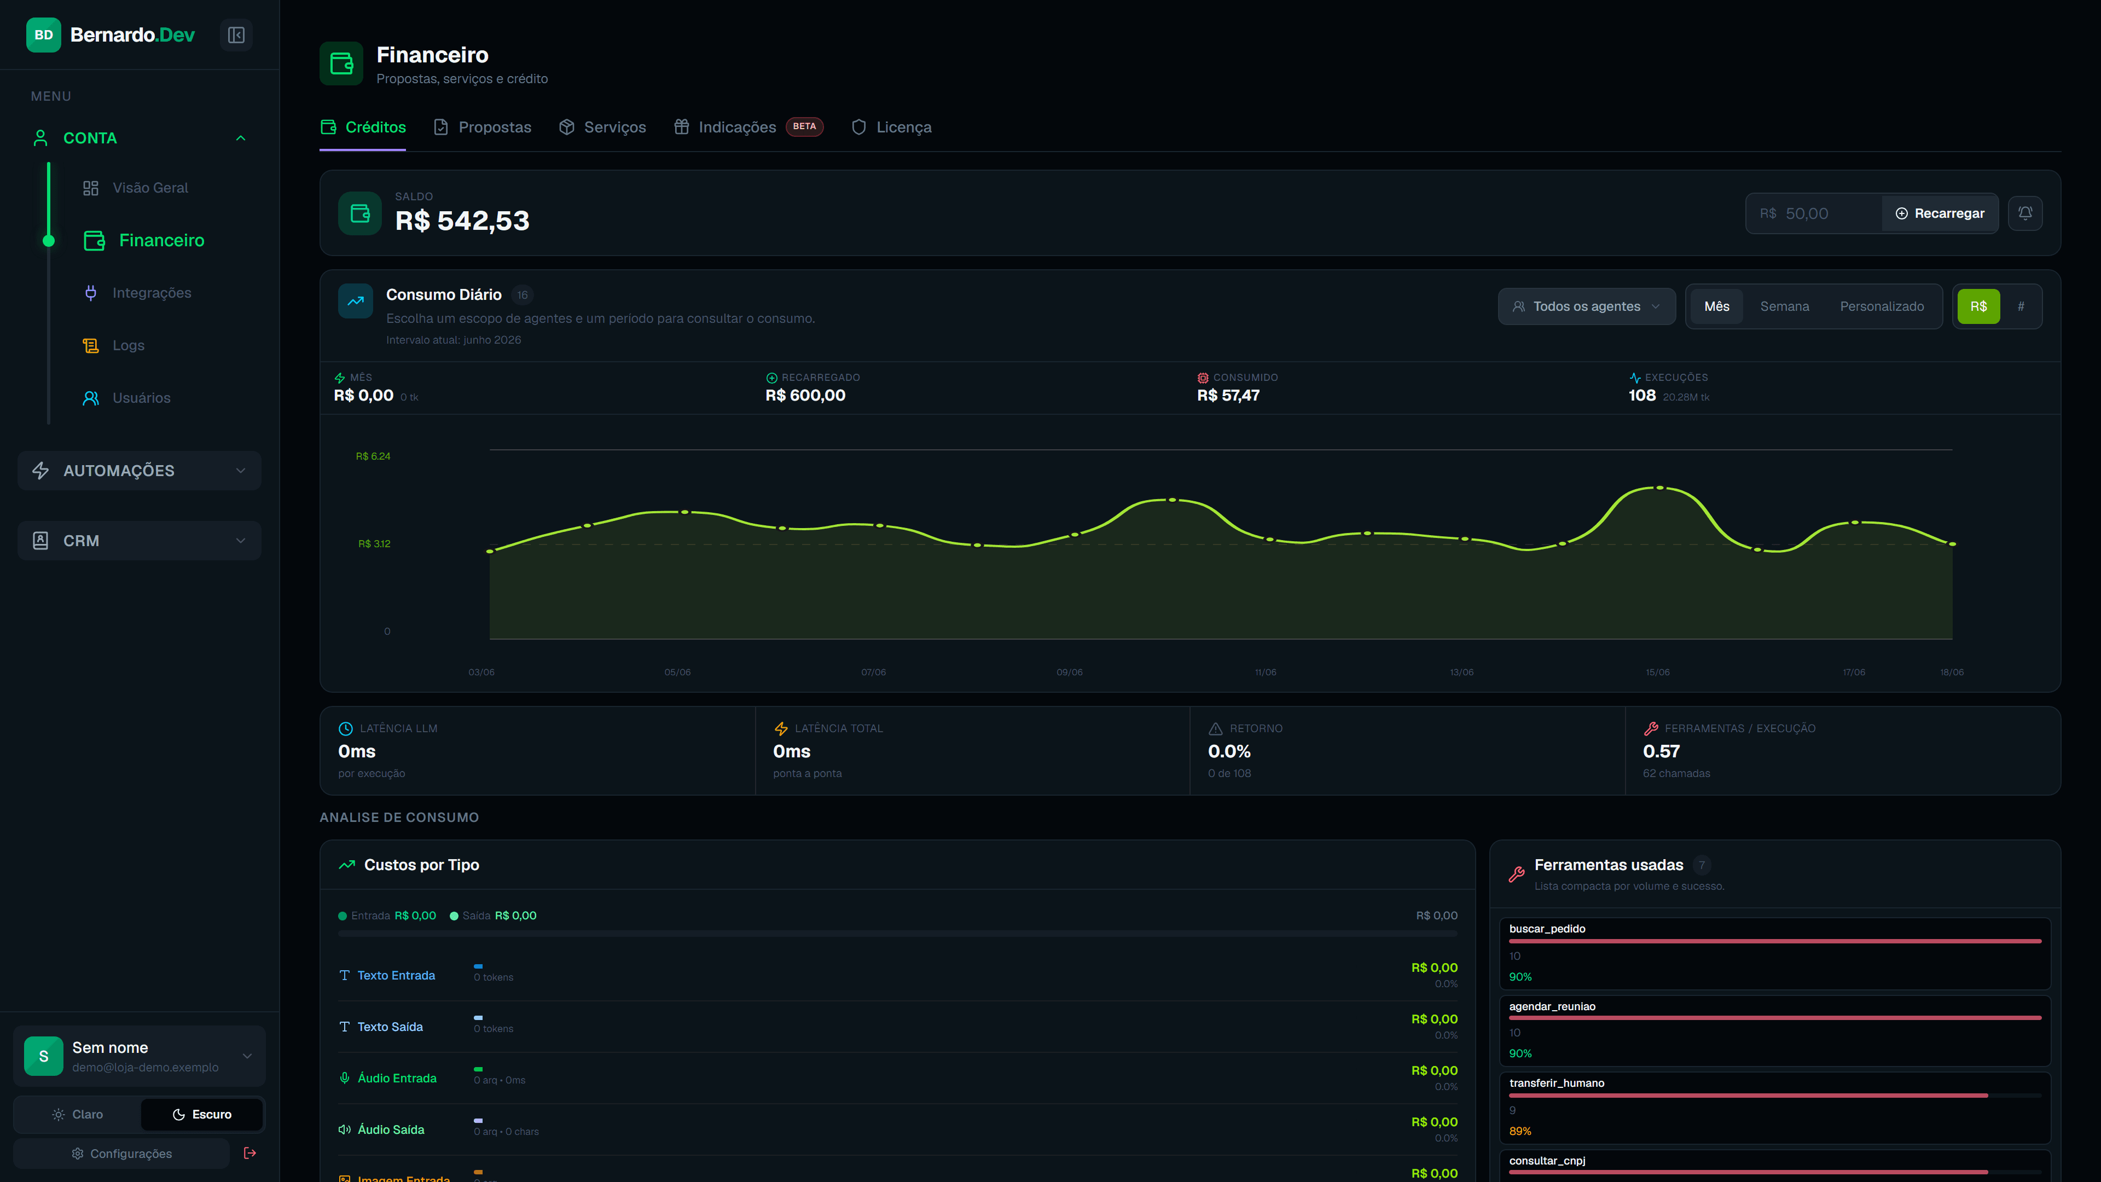The width and height of the screenshot is (2101, 1182).
Task: Open the Licença tab
Action: 891,128
